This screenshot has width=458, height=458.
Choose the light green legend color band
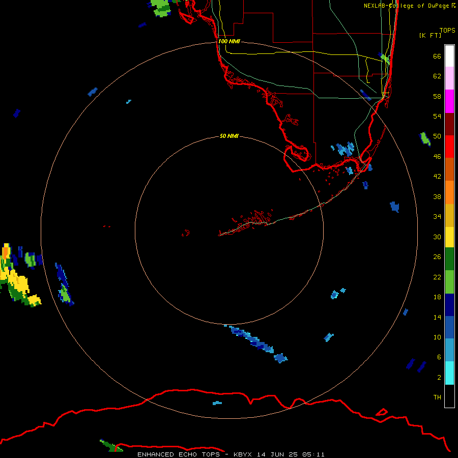[x=449, y=282]
